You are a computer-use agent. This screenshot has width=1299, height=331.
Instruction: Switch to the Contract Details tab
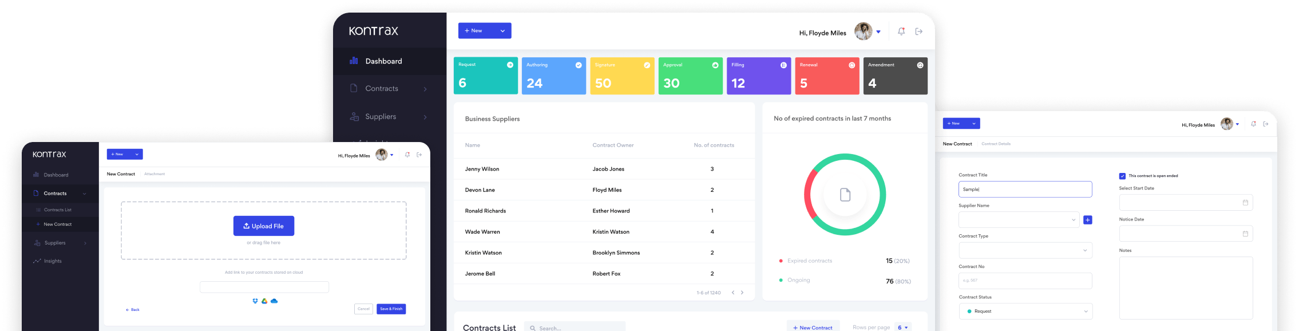(x=996, y=144)
